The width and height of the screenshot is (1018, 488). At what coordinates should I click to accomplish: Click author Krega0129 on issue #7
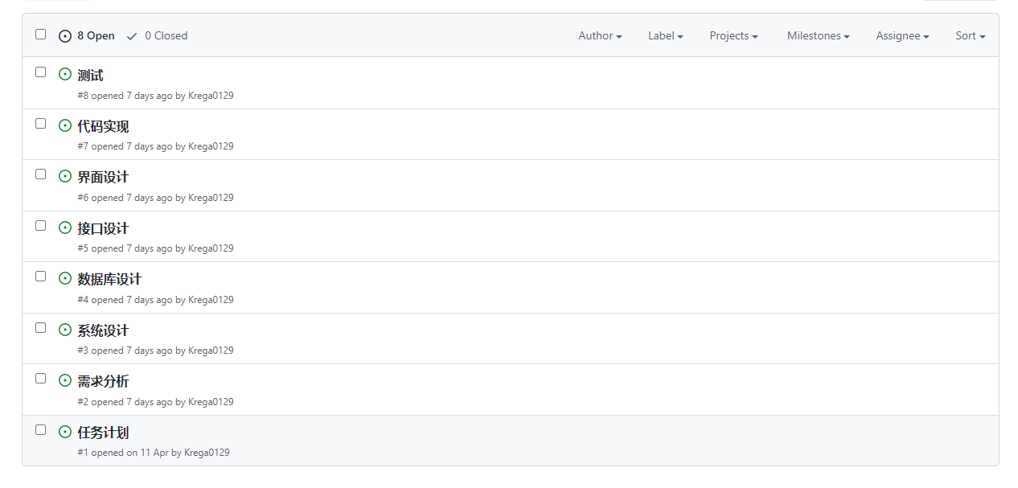pyautogui.click(x=211, y=146)
